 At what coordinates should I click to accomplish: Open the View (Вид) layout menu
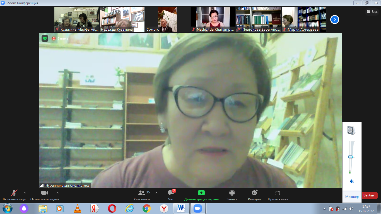372,12
